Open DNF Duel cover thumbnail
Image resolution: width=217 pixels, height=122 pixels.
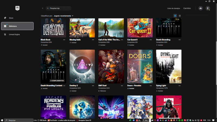111,66
